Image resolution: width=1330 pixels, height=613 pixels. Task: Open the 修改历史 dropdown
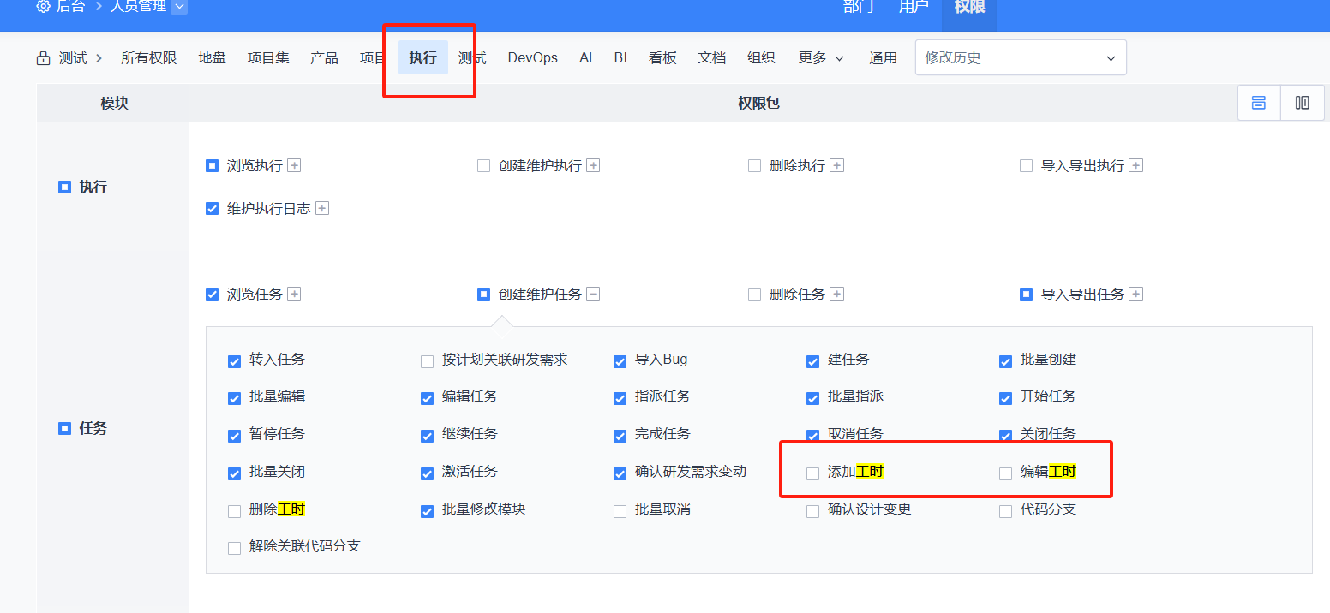point(1021,58)
